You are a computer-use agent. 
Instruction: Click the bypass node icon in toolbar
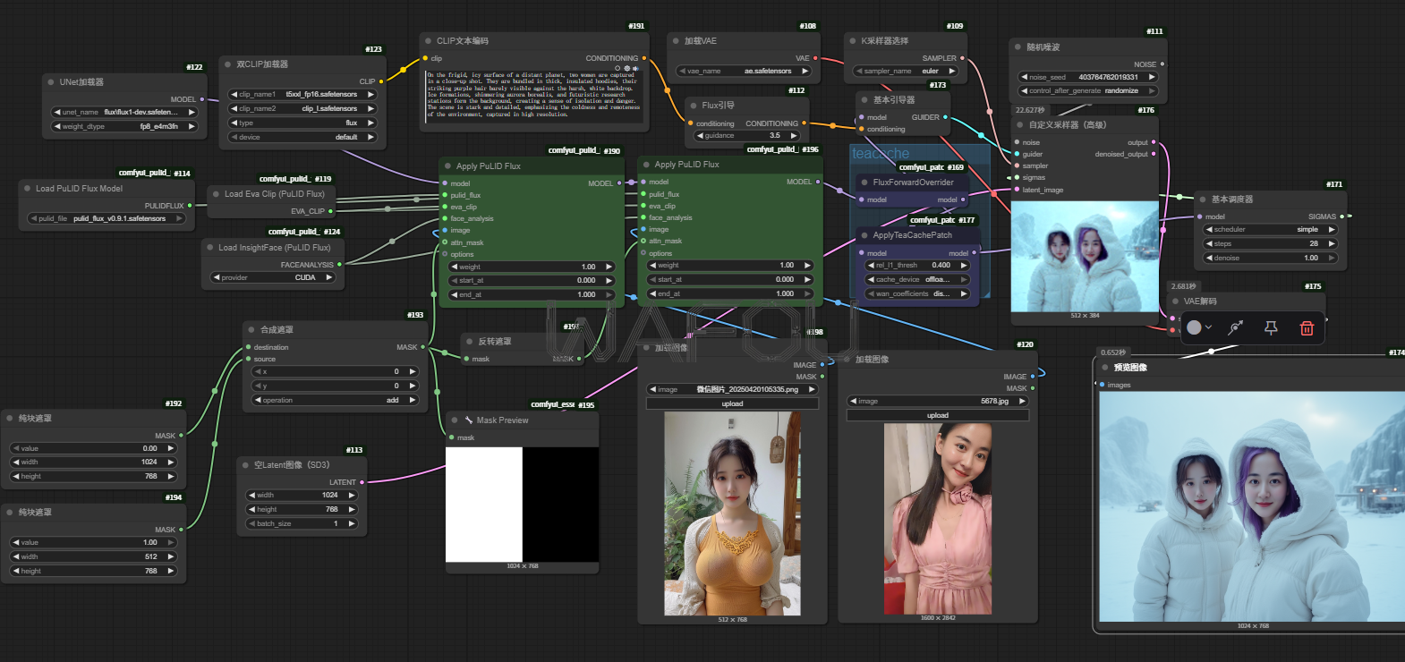(1236, 327)
